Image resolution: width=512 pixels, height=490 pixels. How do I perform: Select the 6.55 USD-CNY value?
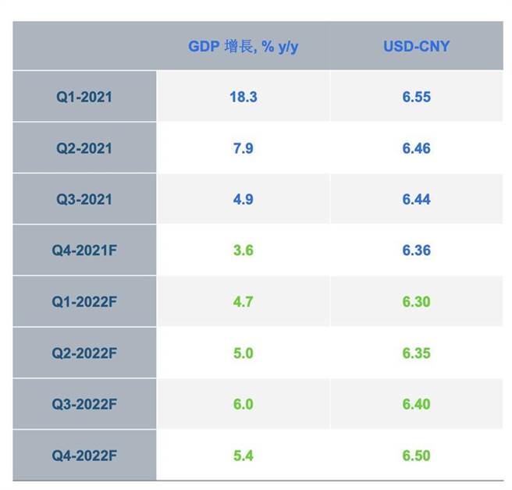(416, 98)
